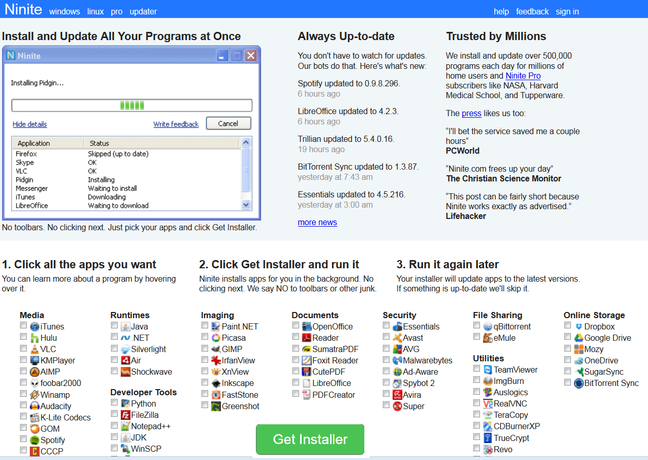Open the windows navigation item

pos(65,11)
